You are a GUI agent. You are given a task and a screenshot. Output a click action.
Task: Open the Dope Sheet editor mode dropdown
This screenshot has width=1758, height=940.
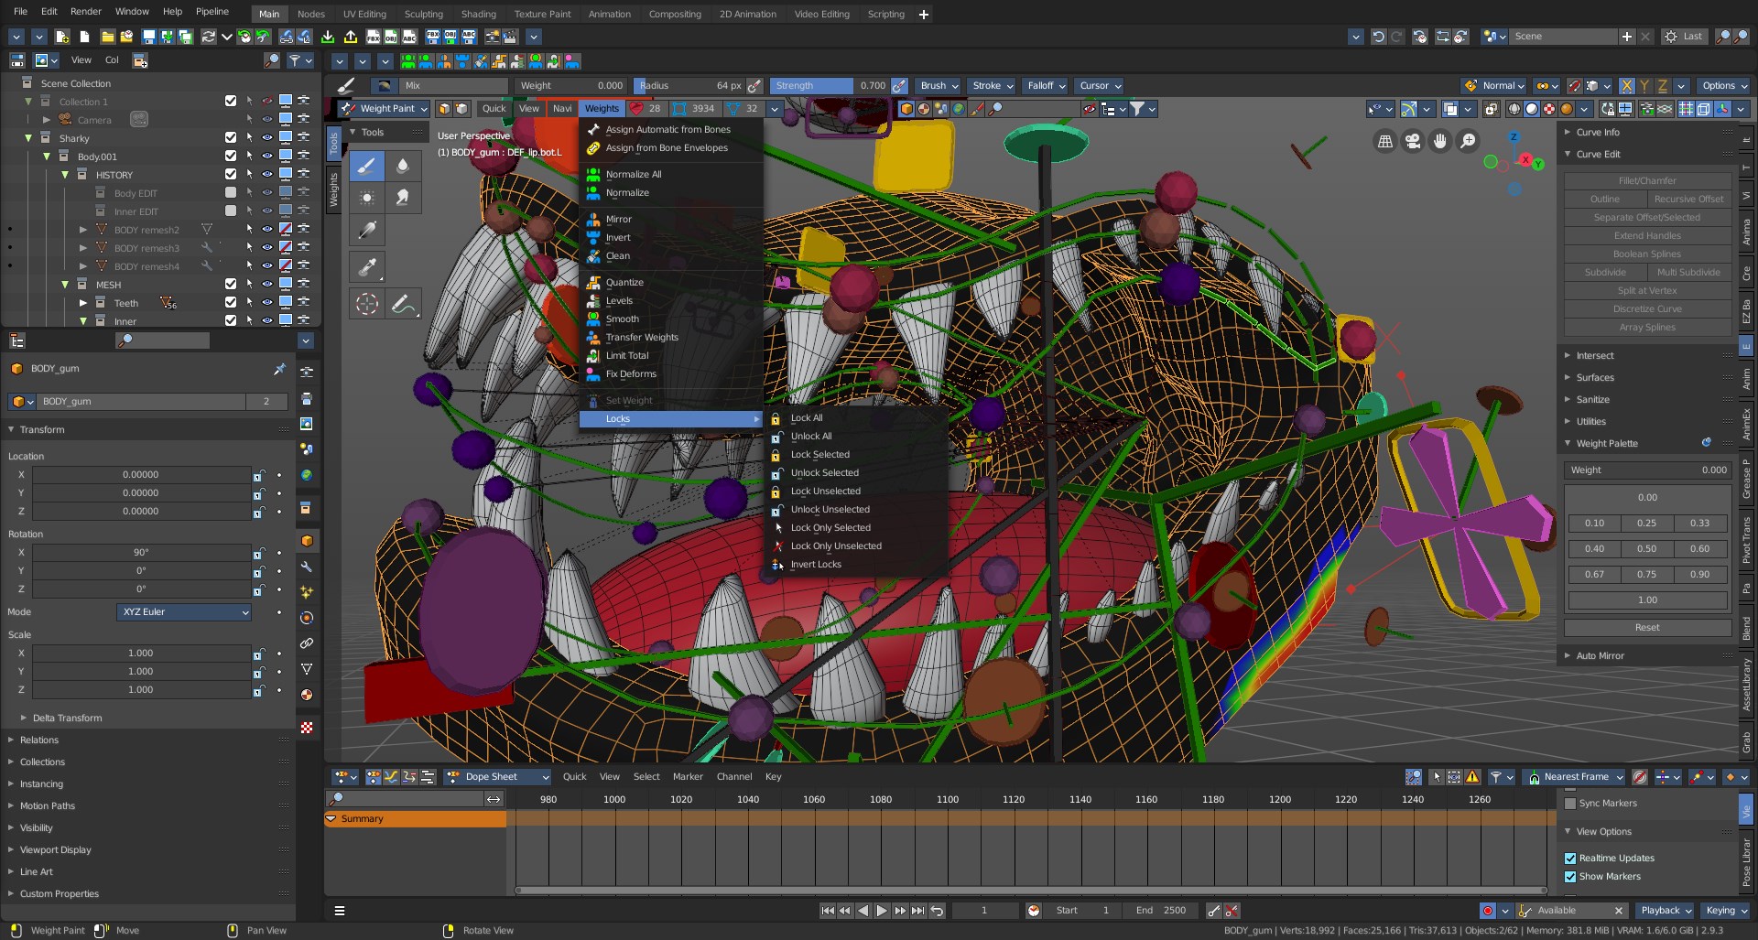click(497, 777)
